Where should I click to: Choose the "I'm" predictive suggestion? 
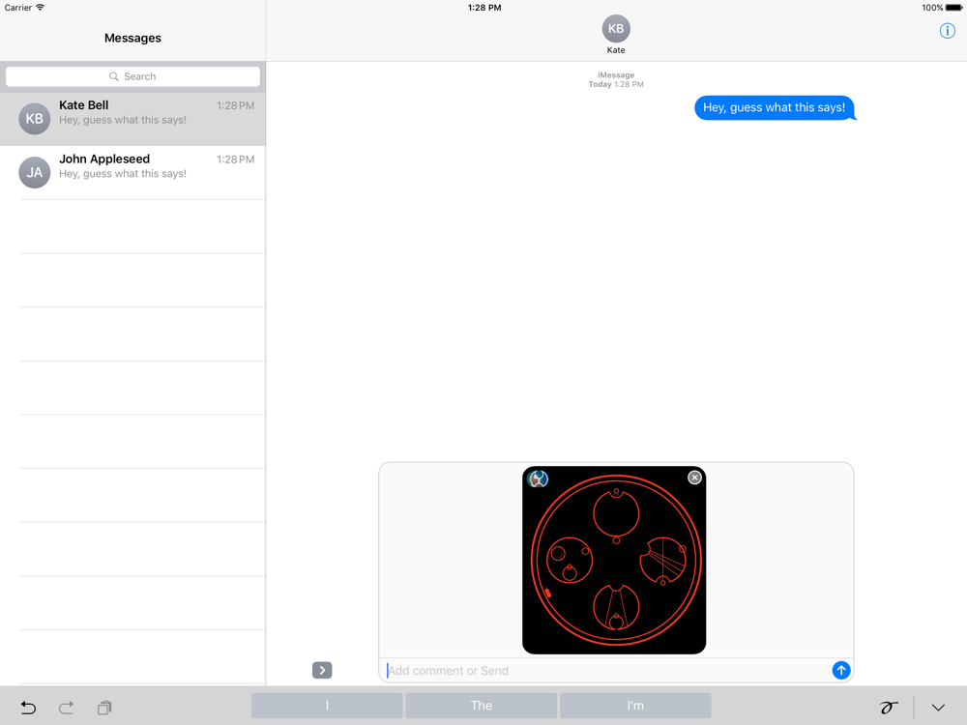pyautogui.click(x=635, y=706)
